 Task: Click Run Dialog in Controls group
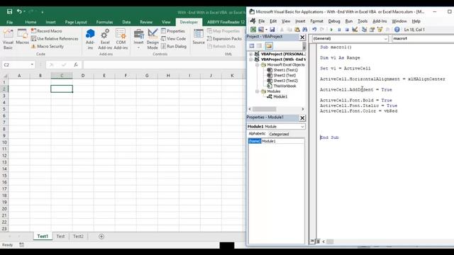point(174,46)
